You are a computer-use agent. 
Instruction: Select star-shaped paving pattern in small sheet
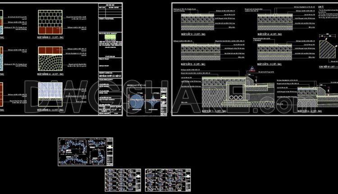click(153, 101)
